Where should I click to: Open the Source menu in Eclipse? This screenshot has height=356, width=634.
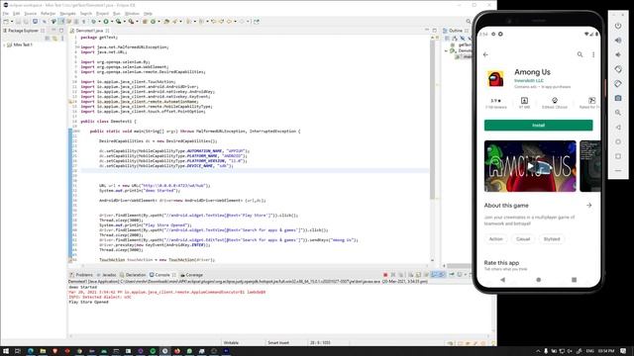click(31, 13)
